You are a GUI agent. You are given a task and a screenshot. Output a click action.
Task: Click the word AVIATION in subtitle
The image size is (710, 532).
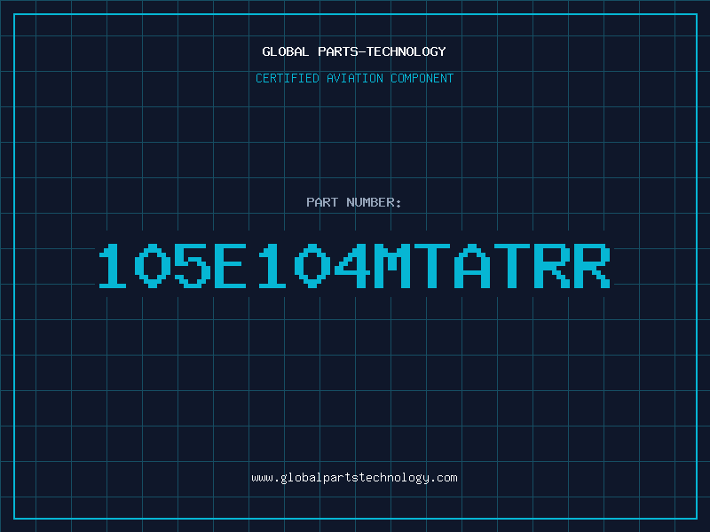(354, 78)
